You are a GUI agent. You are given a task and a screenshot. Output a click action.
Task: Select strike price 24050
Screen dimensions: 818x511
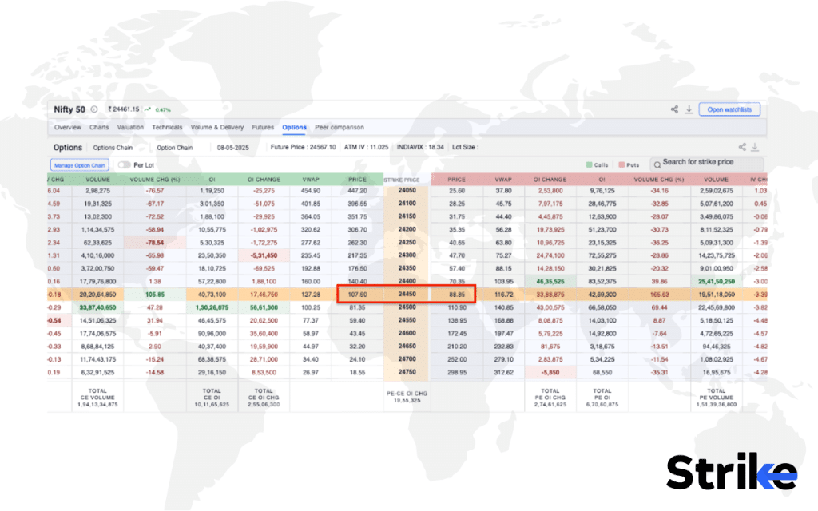pos(407,190)
